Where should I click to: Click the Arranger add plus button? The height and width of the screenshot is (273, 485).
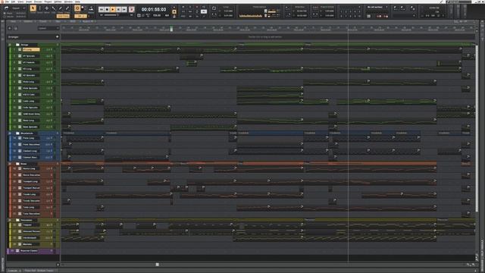click(x=57, y=37)
